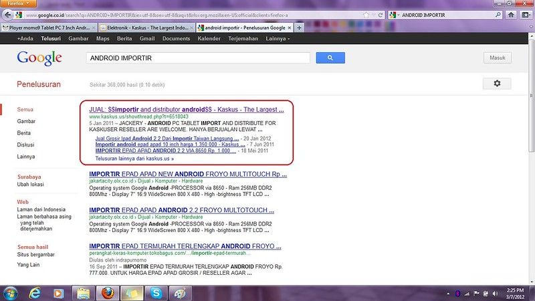
Task: Open Windows Explorer folder in taskbar
Action: (x=83, y=294)
